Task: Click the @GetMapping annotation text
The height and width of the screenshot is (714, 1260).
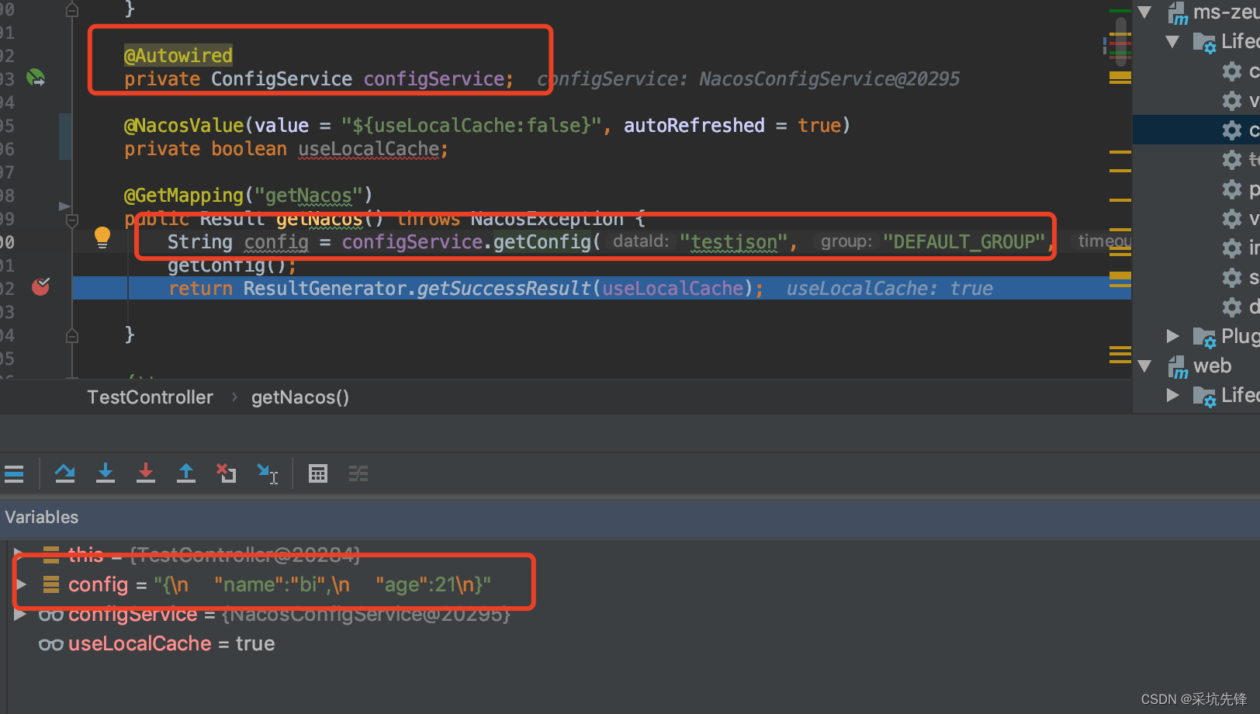Action: coord(184,195)
